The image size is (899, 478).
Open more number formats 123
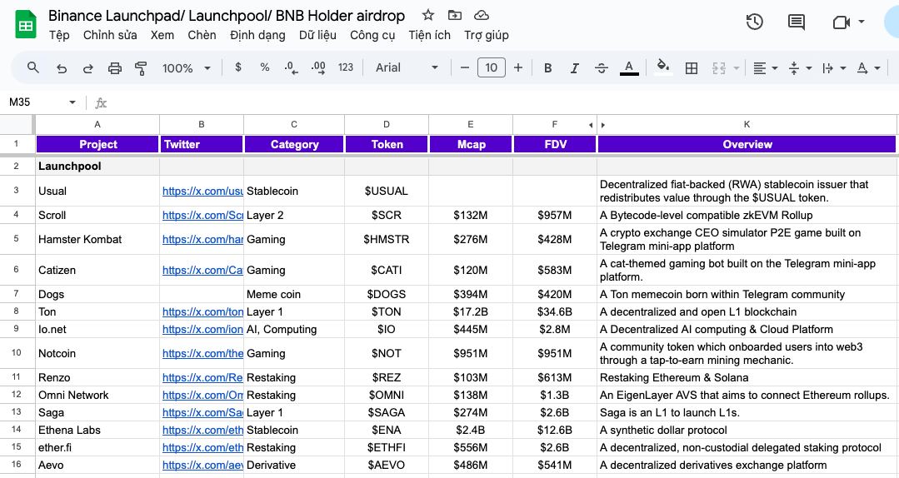pyautogui.click(x=346, y=67)
